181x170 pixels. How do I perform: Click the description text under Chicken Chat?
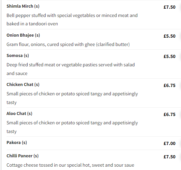click(72, 98)
